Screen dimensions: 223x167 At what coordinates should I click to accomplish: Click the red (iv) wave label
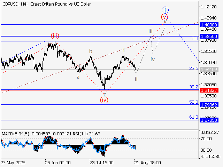pyautogui.click(x=104, y=100)
